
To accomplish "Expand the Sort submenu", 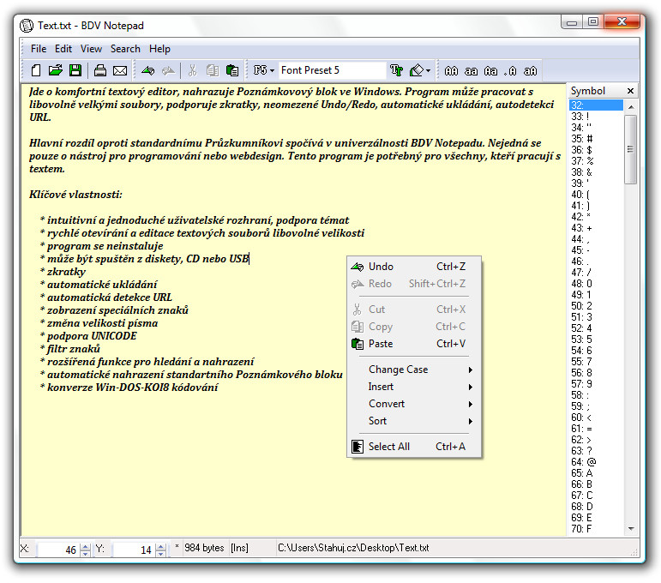I will coord(414,421).
